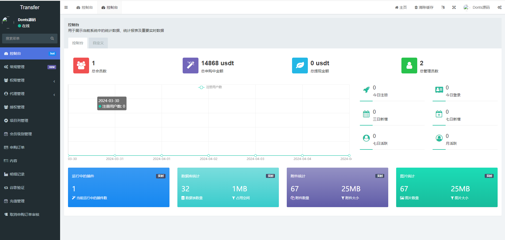505x240 pixels.
Task: Click the user circle icon for 七日活跃
Action: [366, 138]
